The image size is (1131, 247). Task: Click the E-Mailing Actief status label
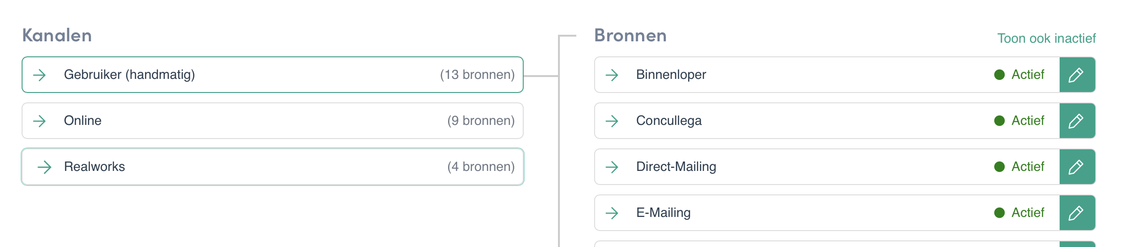click(x=1028, y=213)
